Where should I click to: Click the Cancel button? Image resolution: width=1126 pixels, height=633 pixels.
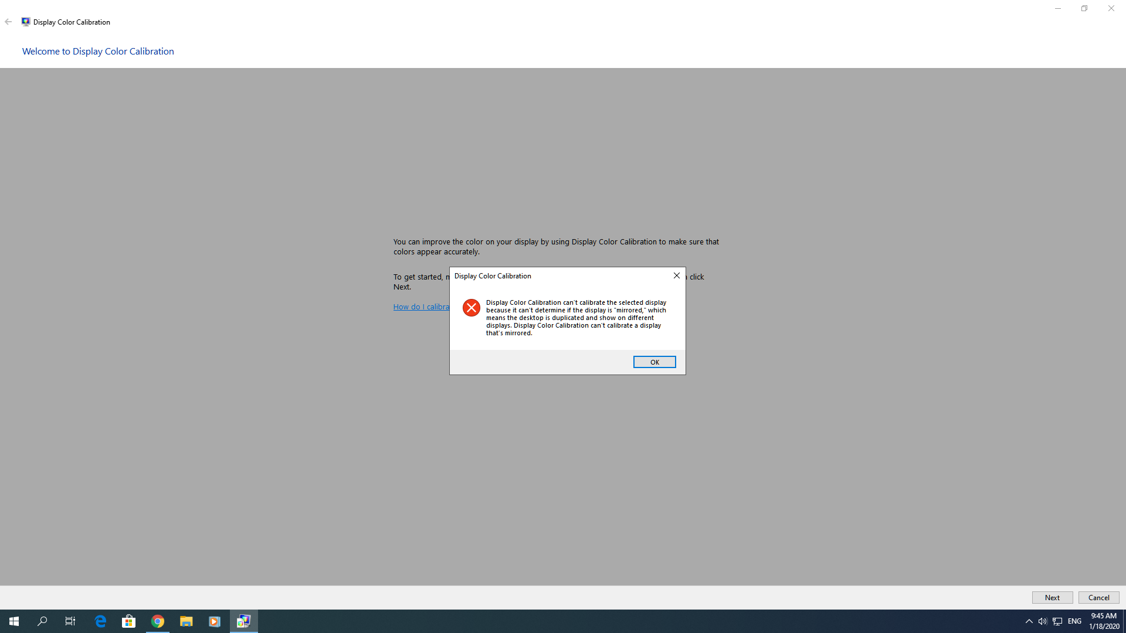1098,597
